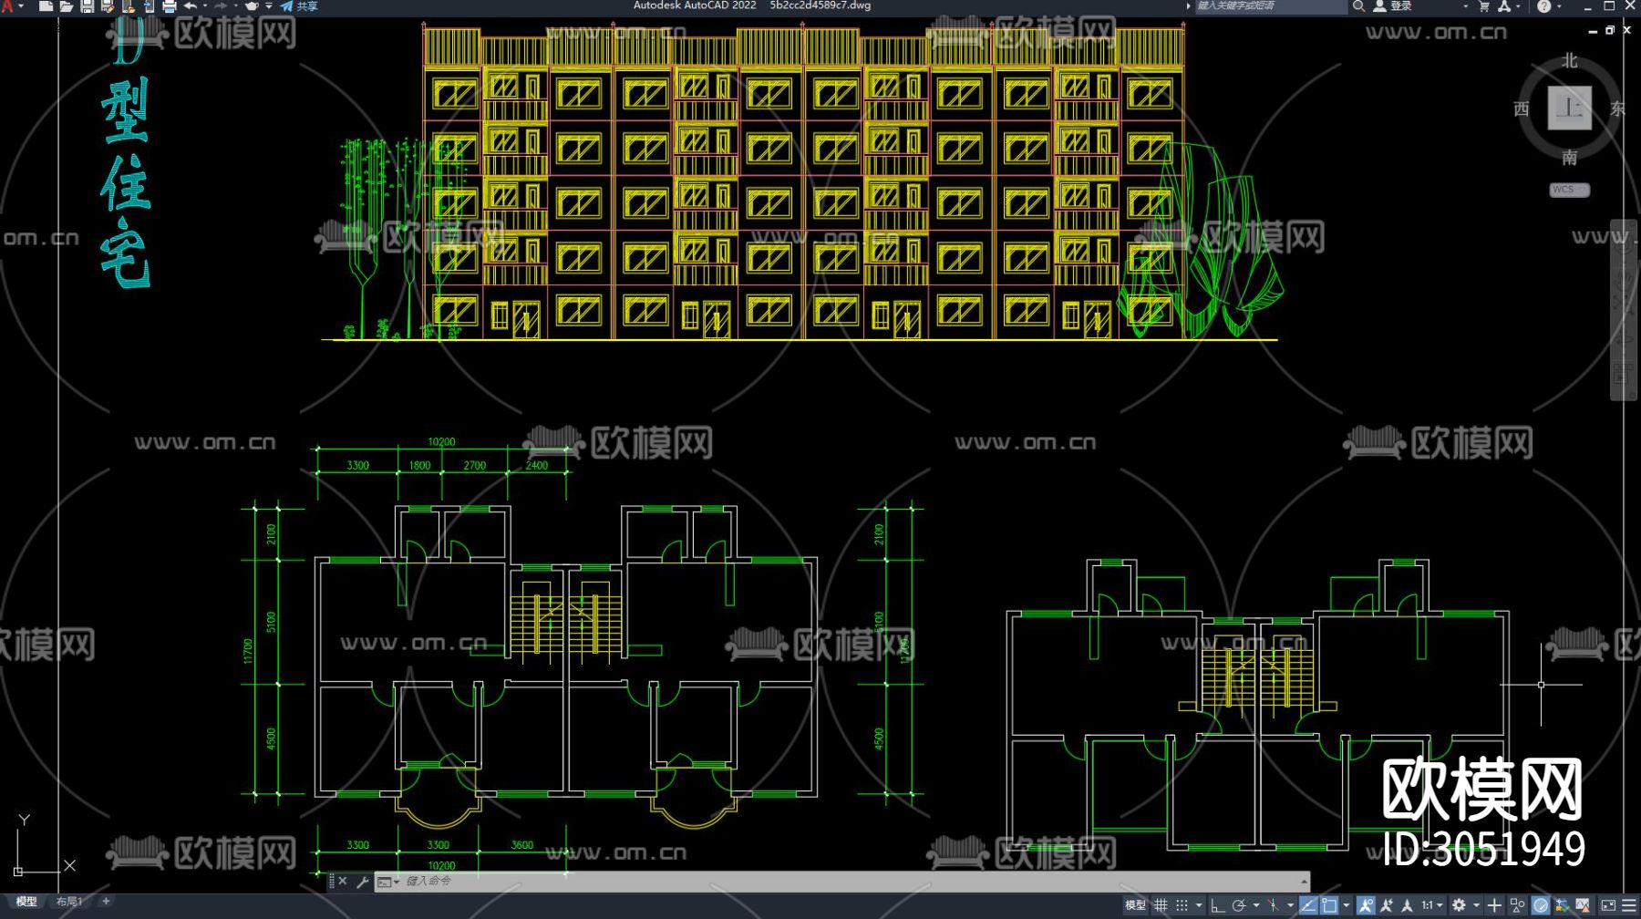Toggle auto-add annotation scales icon
This screenshot has width=1641, height=919.
tap(1387, 905)
